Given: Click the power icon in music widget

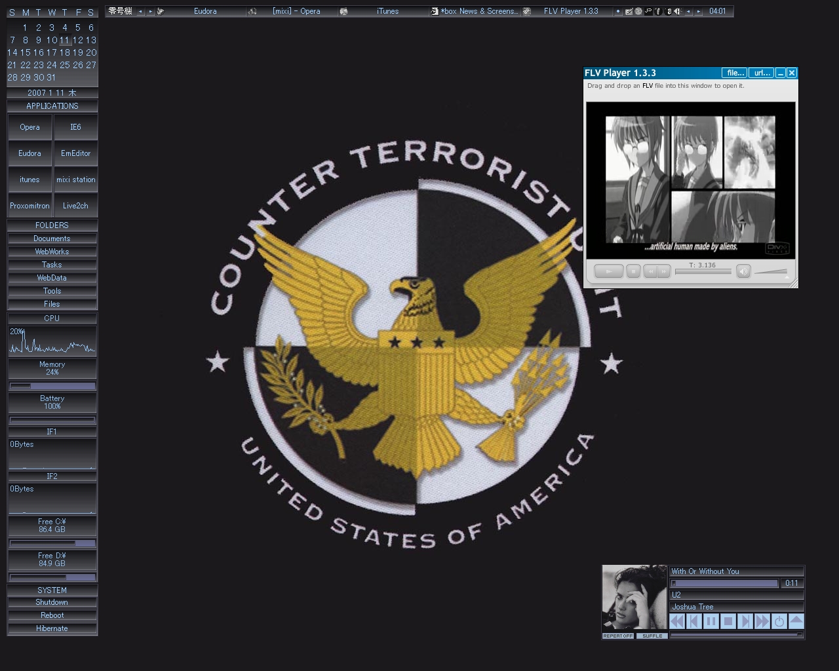Looking at the screenshot, I should click(779, 621).
